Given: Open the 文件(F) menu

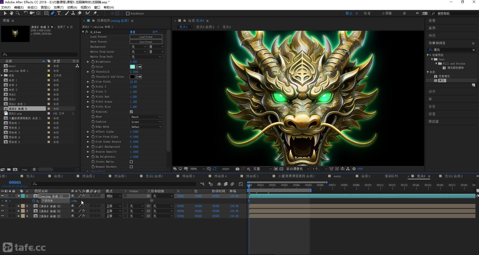Looking at the screenshot, I should [6, 7].
